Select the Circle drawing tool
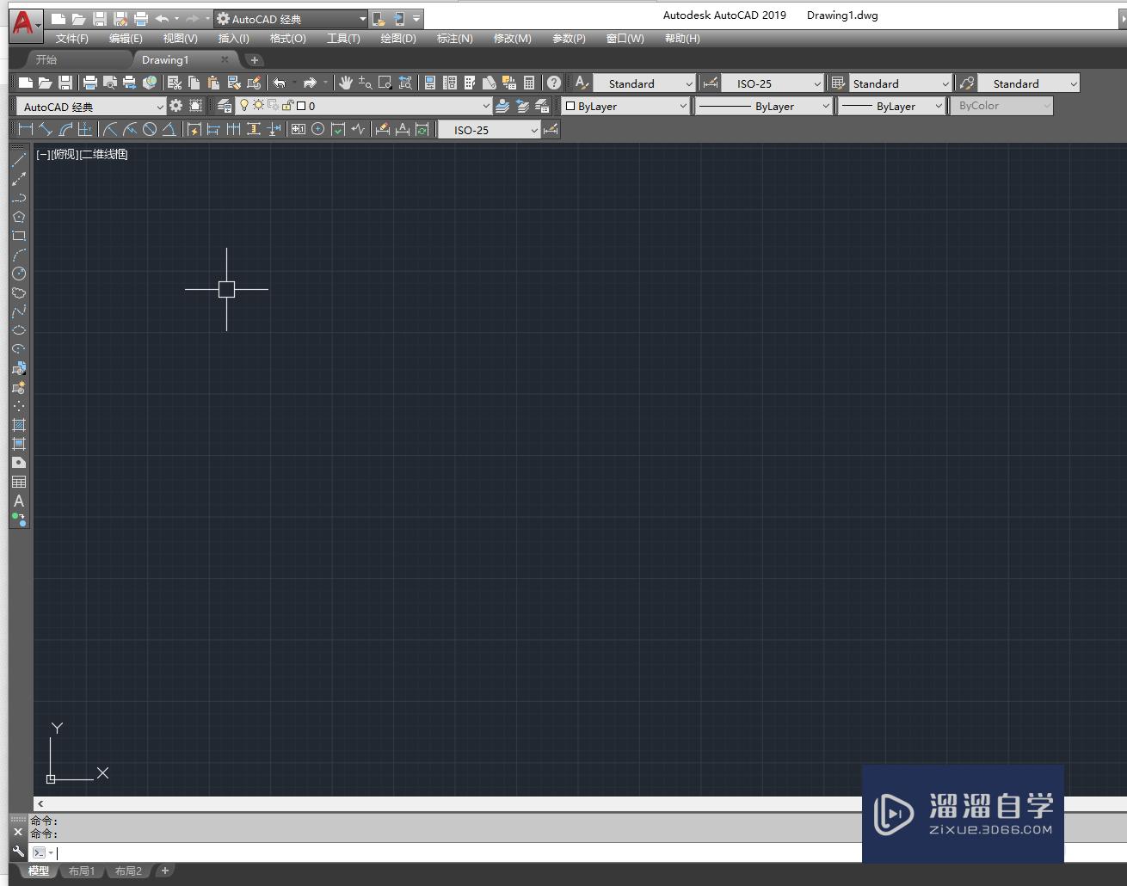Viewport: 1127px width, 886px height. point(19,274)
